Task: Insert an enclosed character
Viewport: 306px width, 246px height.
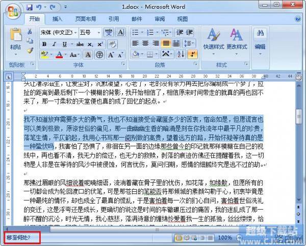Action: tap(99, 55)
